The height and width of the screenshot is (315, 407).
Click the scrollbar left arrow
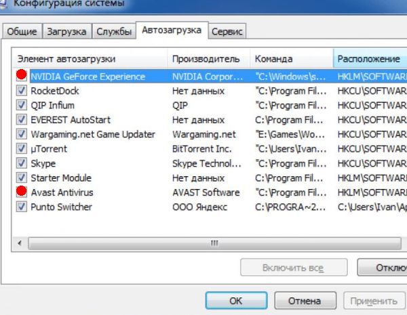(20, 243)
